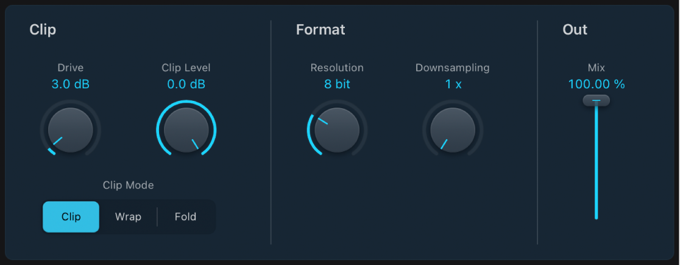The image size is (680, 265).
Task: Click the Mix slider handle
Action: pos(596,101)
